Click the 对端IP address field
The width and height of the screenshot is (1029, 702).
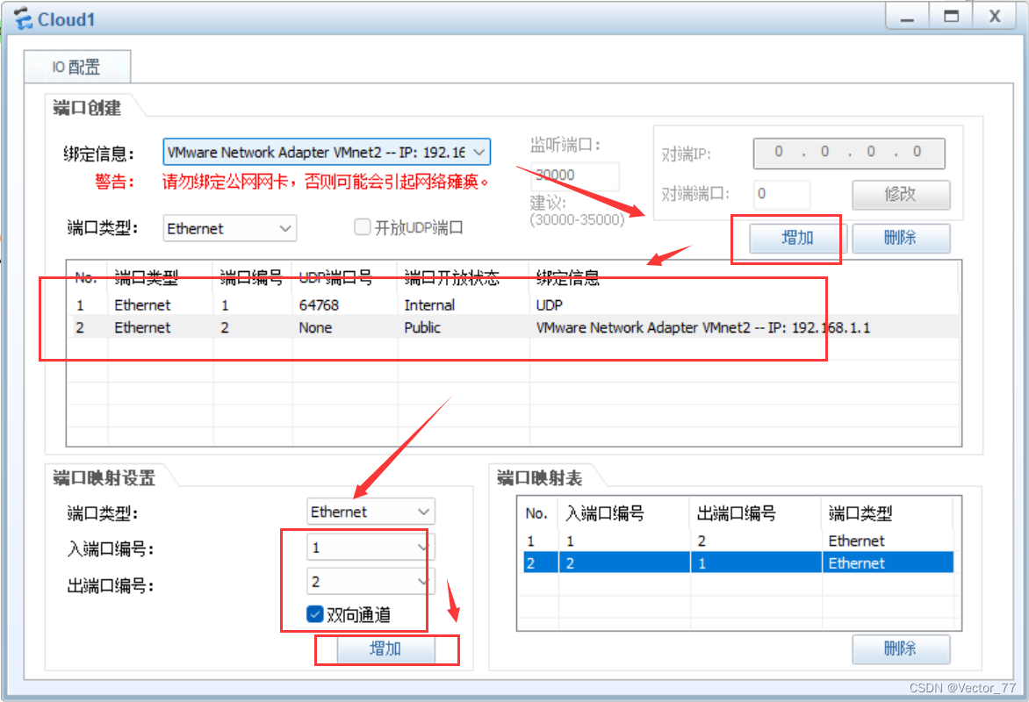[x=848, y=153]
